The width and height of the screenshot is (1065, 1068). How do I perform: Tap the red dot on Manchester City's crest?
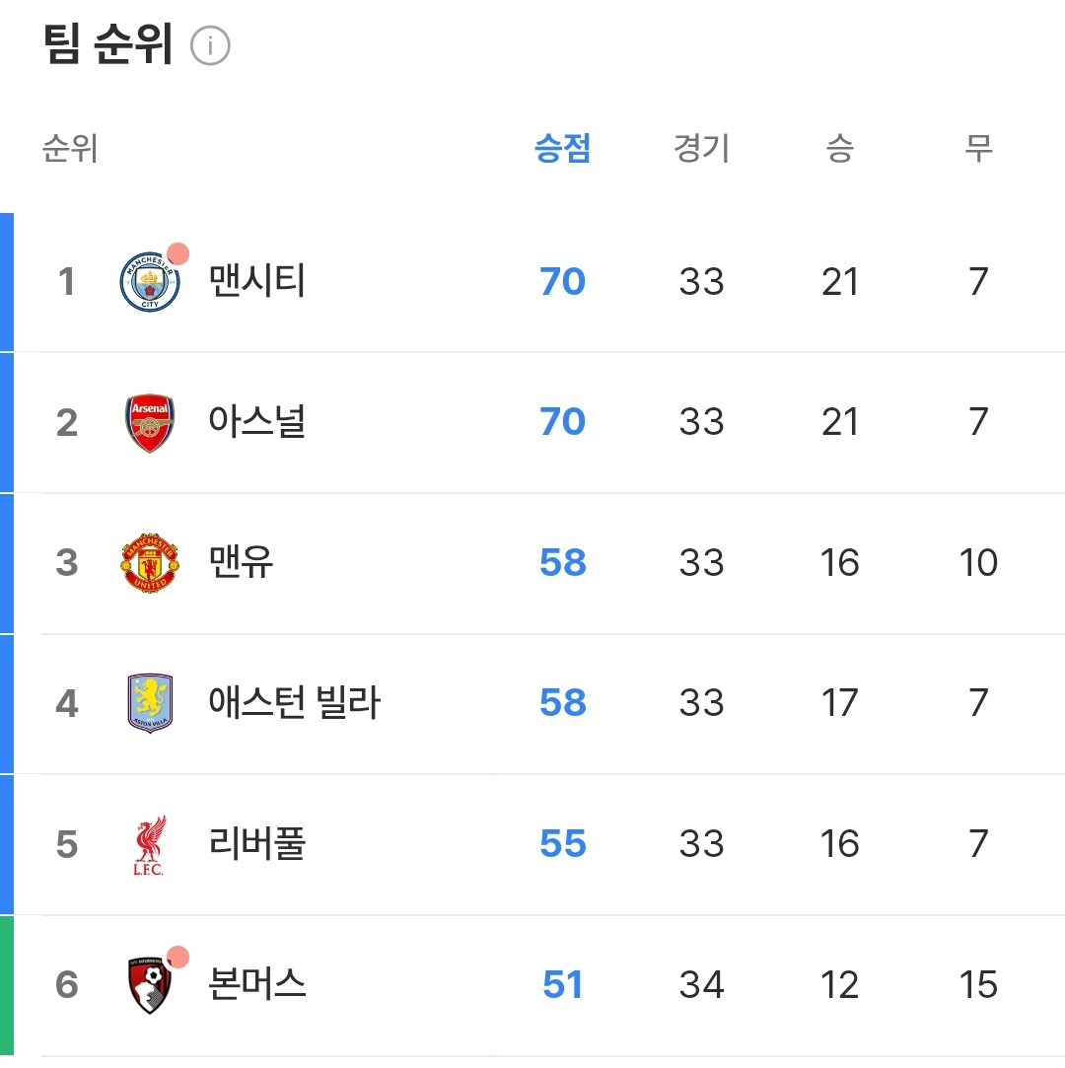[177, 253]
